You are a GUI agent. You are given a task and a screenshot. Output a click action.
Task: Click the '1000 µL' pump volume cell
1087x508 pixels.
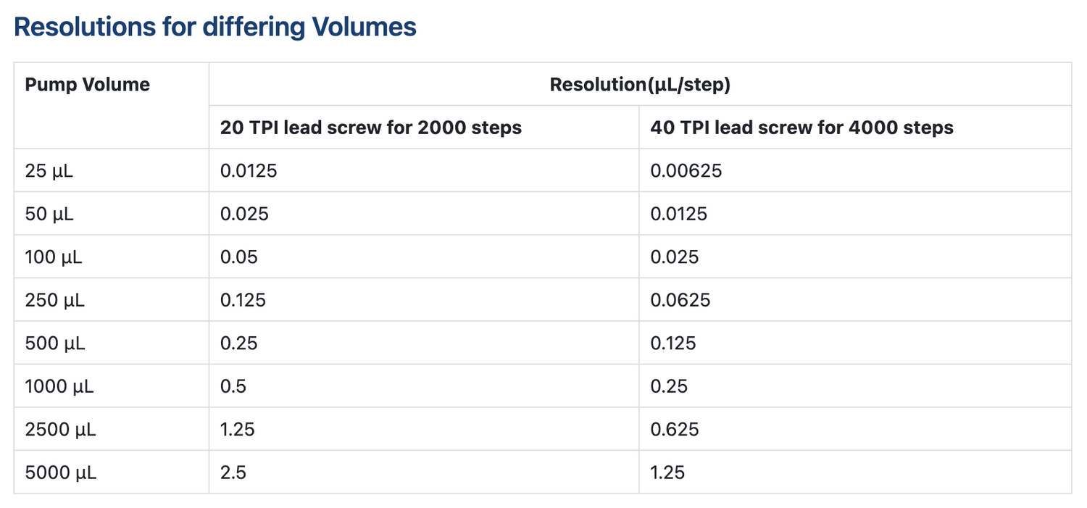tap(59, 386)
